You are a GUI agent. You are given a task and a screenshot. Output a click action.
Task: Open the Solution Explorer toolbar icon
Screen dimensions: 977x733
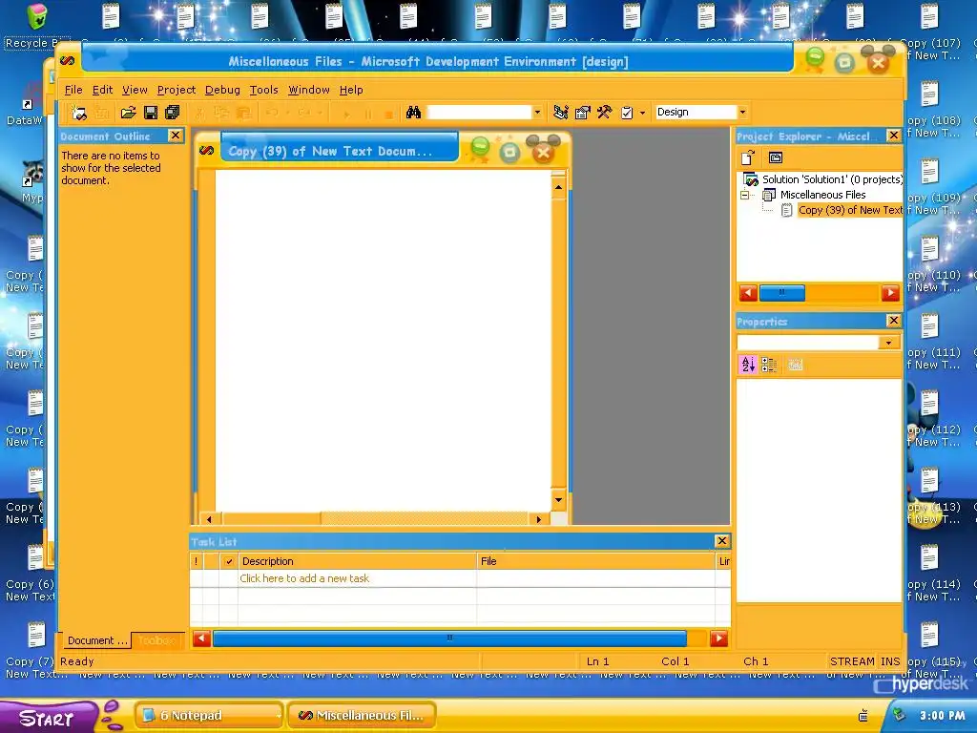561,113
